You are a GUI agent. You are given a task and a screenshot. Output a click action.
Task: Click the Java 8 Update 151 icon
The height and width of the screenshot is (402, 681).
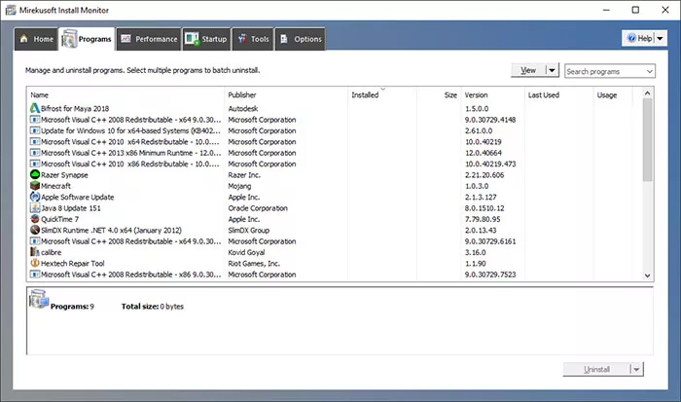35,207
